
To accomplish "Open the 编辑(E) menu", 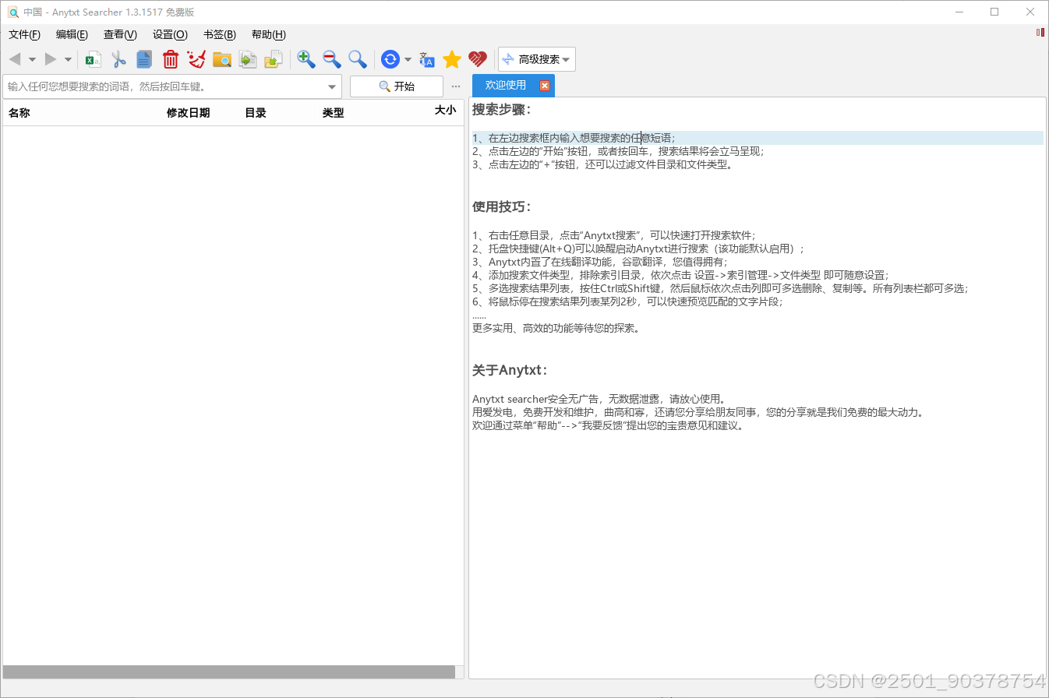I will click(72, 34).
